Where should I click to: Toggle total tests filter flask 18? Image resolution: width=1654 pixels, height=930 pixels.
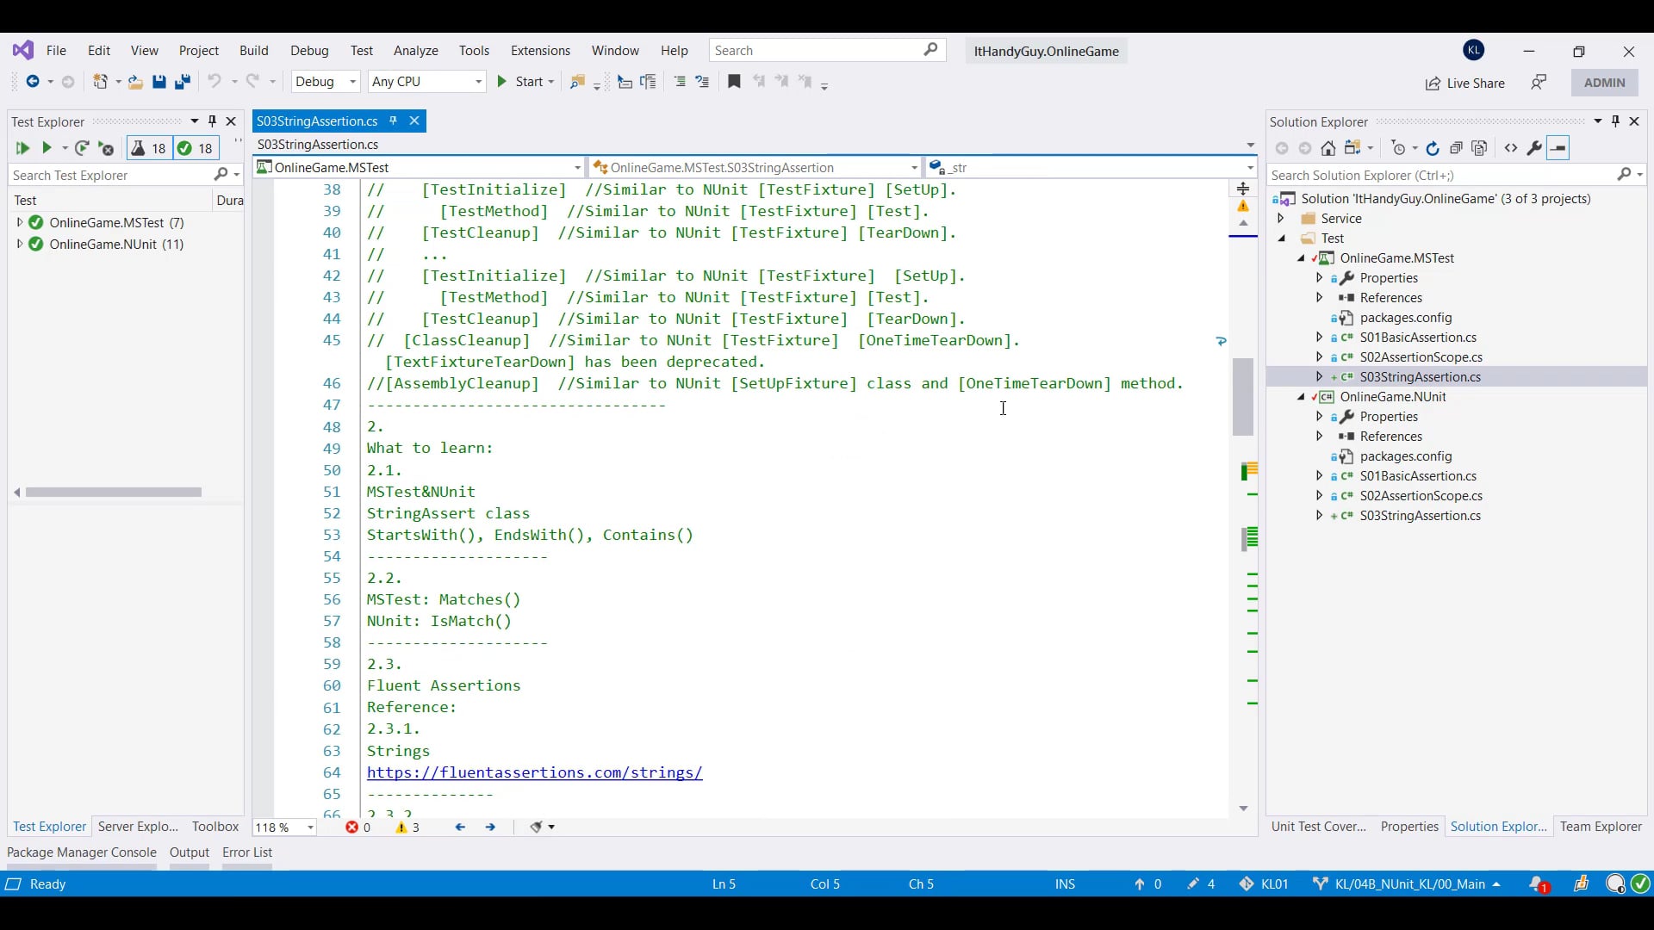[149, 148]
